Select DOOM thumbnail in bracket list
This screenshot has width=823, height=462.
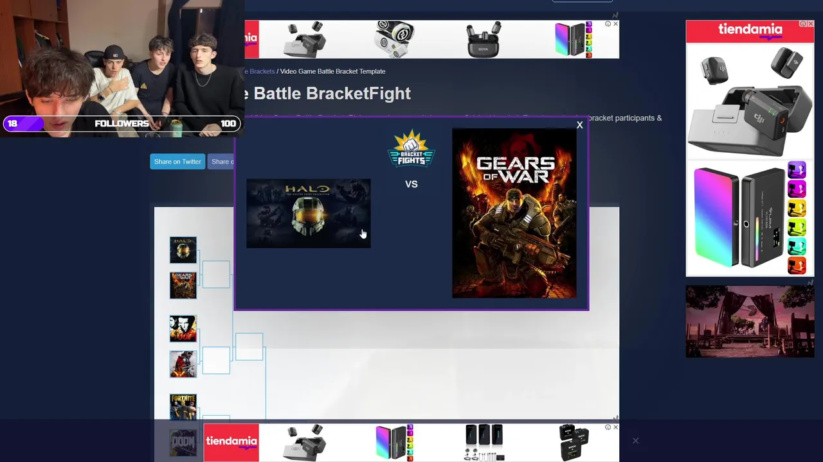[x=183, y=443]
